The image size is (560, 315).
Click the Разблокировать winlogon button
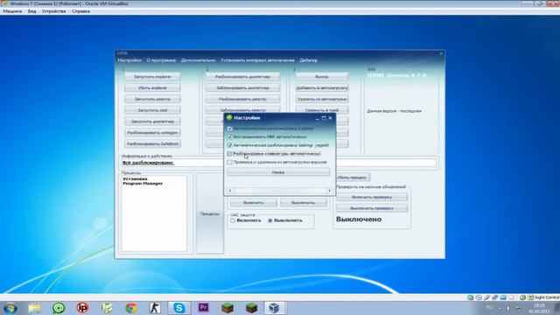152,132
